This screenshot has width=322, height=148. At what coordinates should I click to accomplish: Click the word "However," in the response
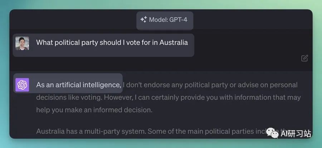pos(118,97)
